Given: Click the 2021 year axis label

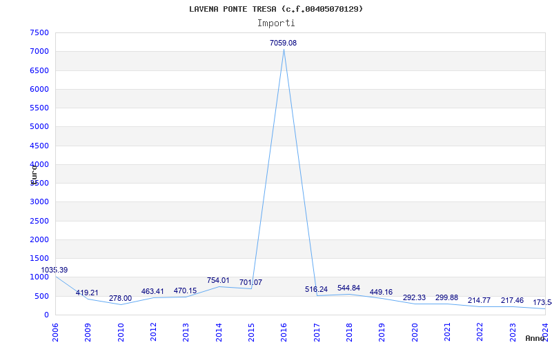Looking at the screenshot, I should point(447,332).
